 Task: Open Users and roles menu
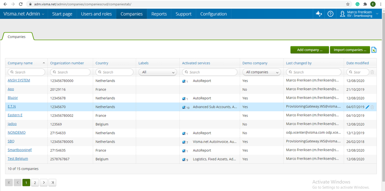click(96, 14)
